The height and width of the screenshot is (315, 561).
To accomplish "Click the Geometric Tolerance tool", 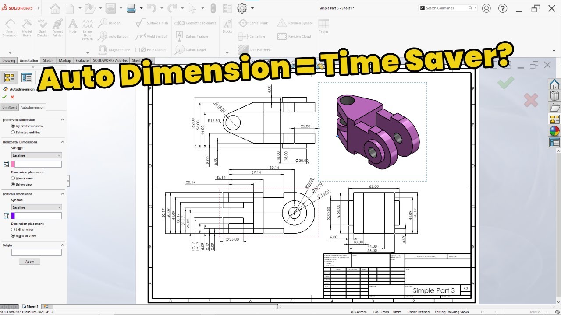I will (x=195, y=23).
